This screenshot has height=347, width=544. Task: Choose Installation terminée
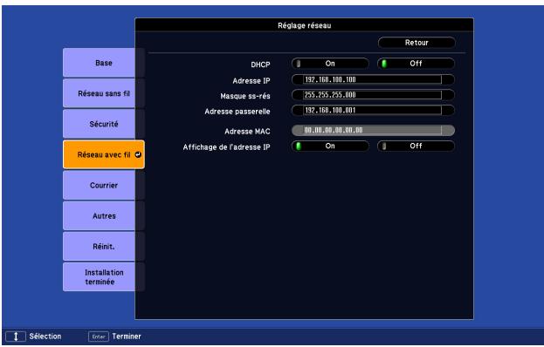pyautogui.click(x=104, y=276)
